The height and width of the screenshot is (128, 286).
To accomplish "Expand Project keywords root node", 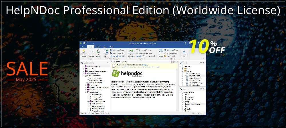I will (x=180, y=92).
